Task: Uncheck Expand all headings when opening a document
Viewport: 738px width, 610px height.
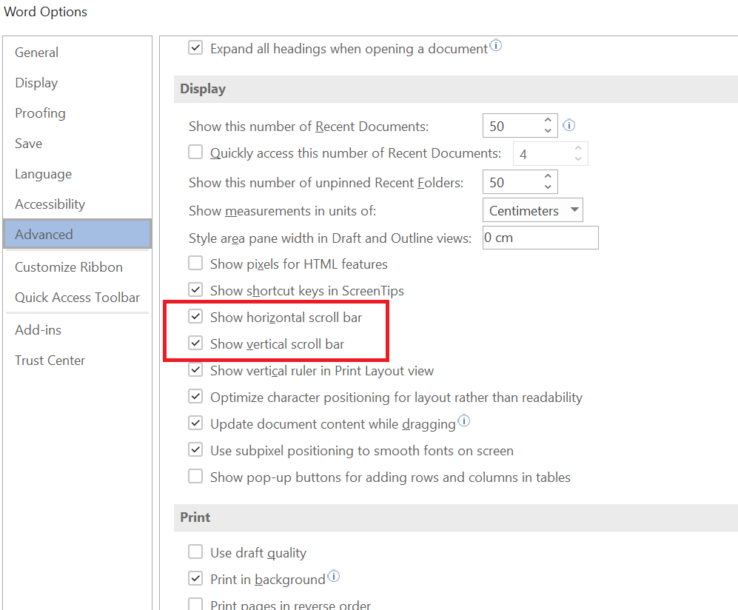Action: click(x=195, y=48)
